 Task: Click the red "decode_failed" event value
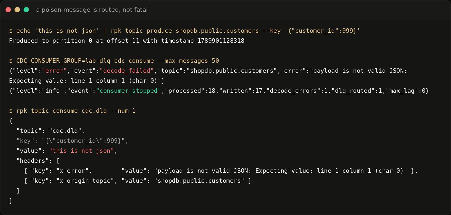tap(127, 71)
